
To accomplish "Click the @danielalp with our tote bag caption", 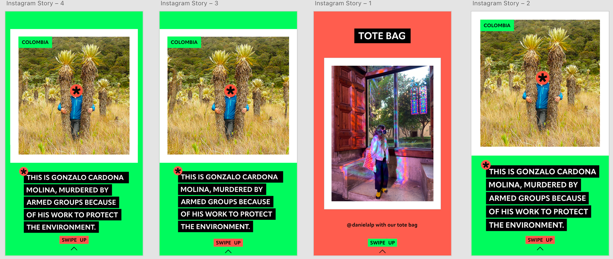I will click(x=382, y=225).
